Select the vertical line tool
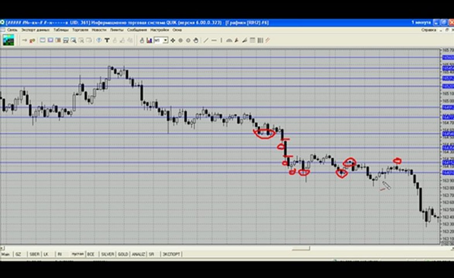Image resolution: width=454 pixels, height=278 pixels. tap(221, 41)
